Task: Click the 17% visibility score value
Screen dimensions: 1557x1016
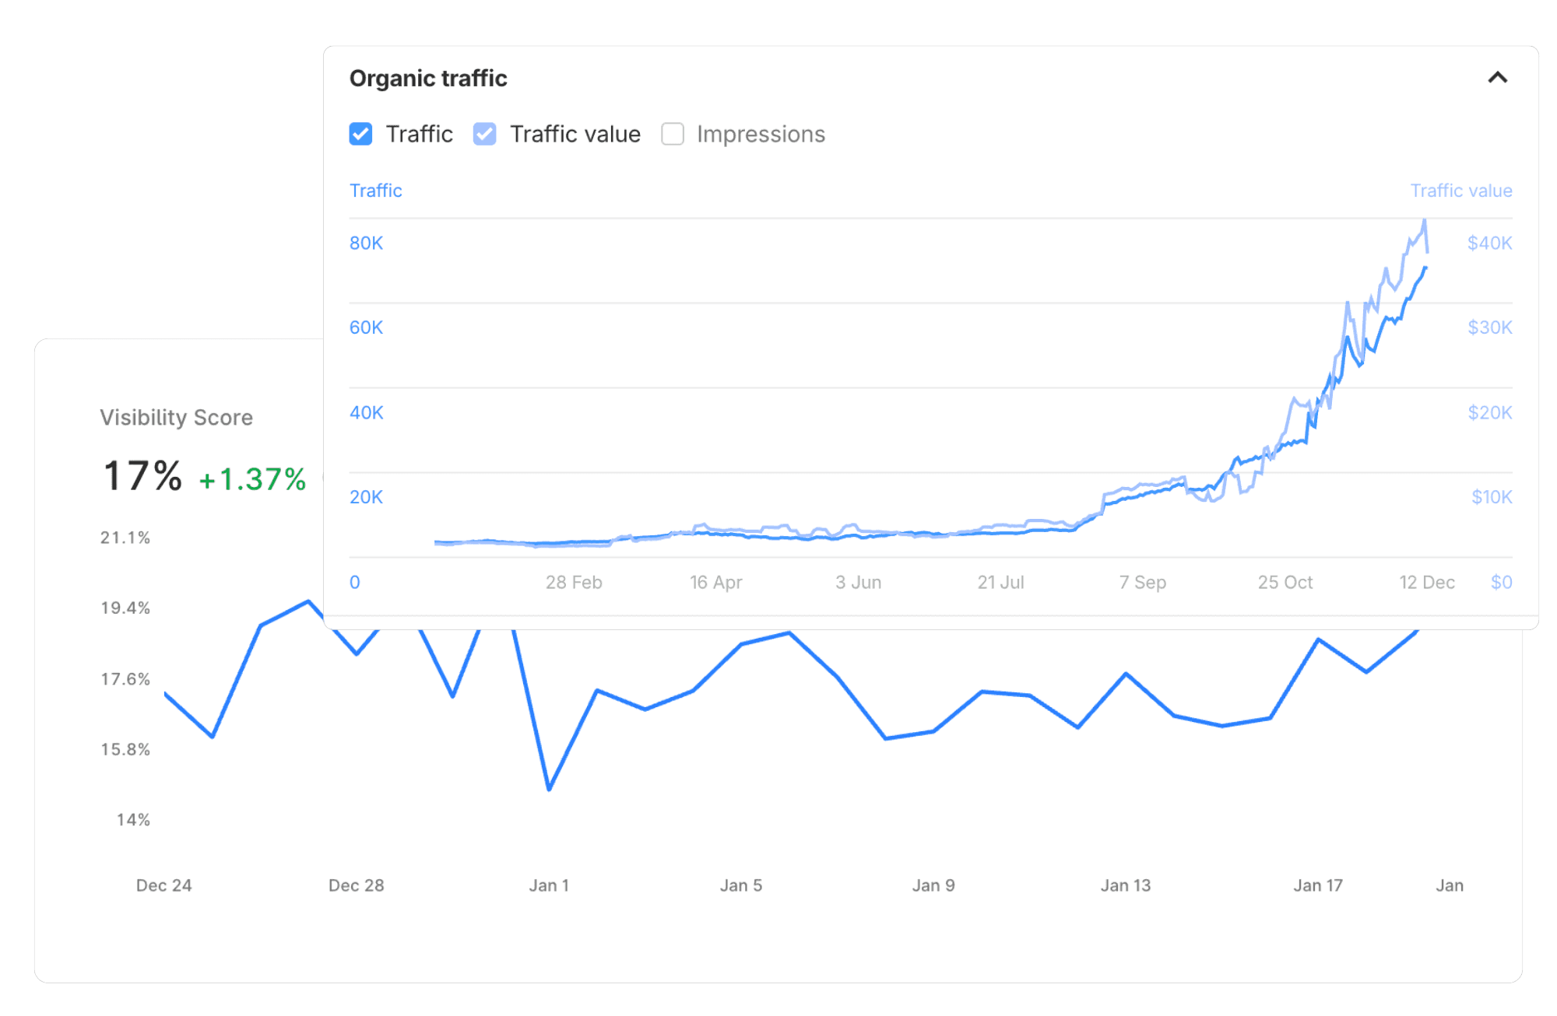Action: (142, 475)
